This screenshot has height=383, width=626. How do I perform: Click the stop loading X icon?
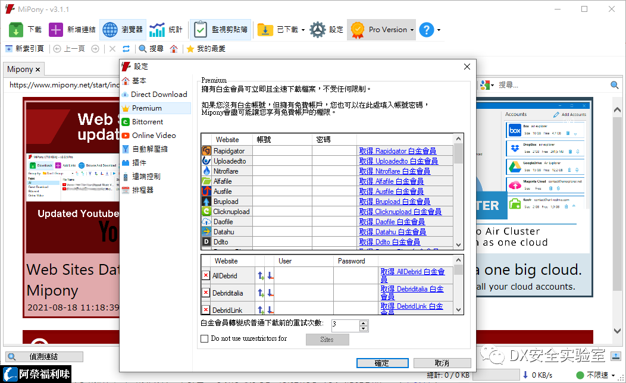112,49
